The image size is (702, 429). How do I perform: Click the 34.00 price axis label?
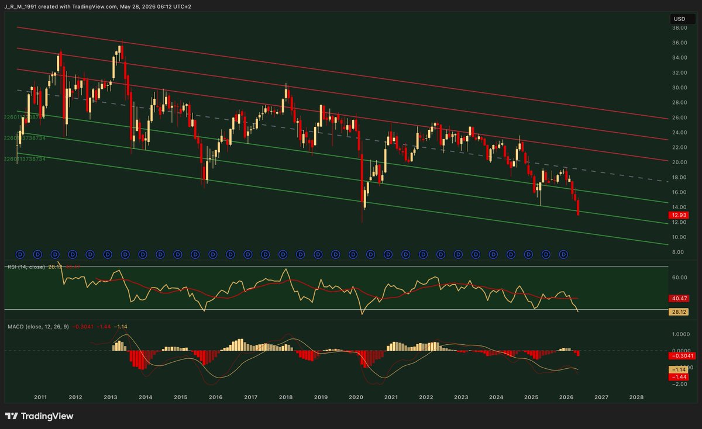click(x=679, y=57)
